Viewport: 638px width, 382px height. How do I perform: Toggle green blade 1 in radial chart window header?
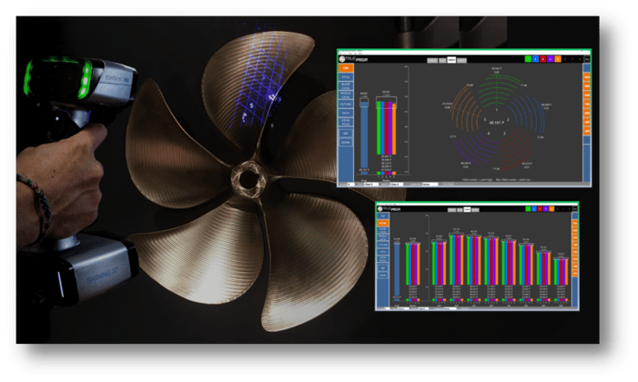click(528, 58)
